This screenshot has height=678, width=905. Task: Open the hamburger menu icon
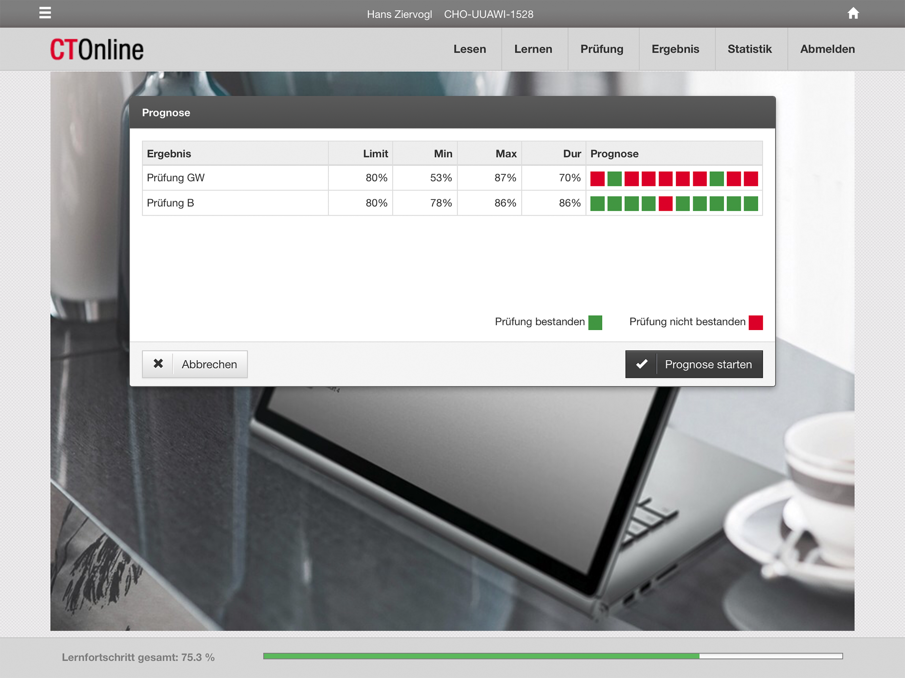point(45,13)
